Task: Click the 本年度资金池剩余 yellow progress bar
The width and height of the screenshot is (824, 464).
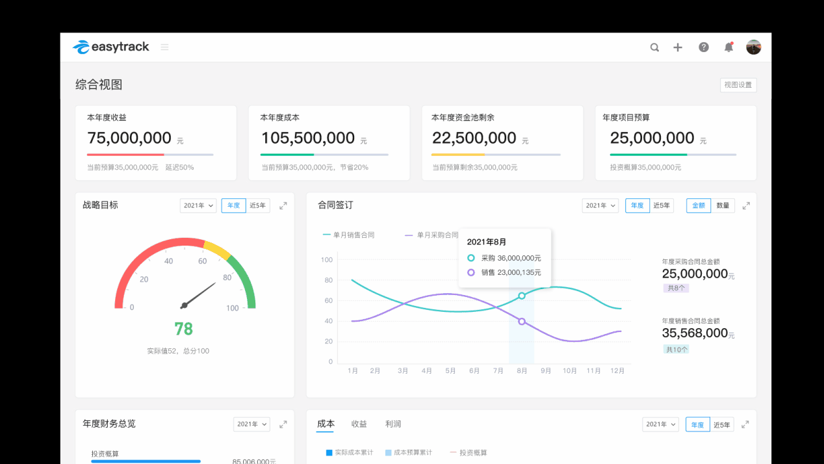Action: click(x=458, y=155)
